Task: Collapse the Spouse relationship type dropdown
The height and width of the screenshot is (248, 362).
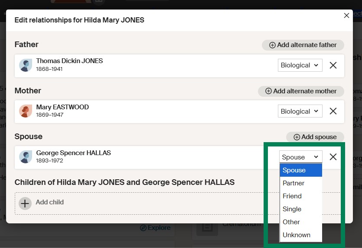Action: pyautogui.click(x=300, y=157)
